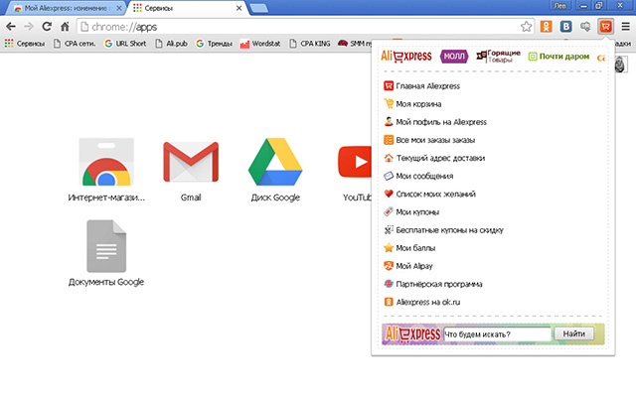Open Моя корзина
The image size is (636, 397).
click(412, 104)
